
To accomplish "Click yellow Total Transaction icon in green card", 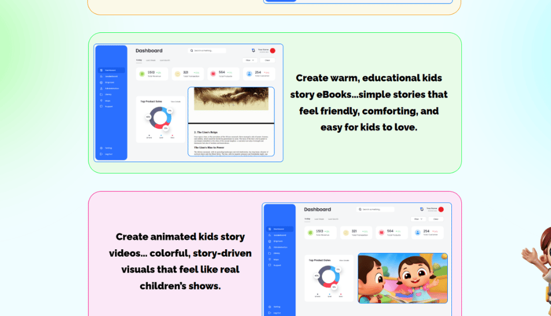I will 178,74.
